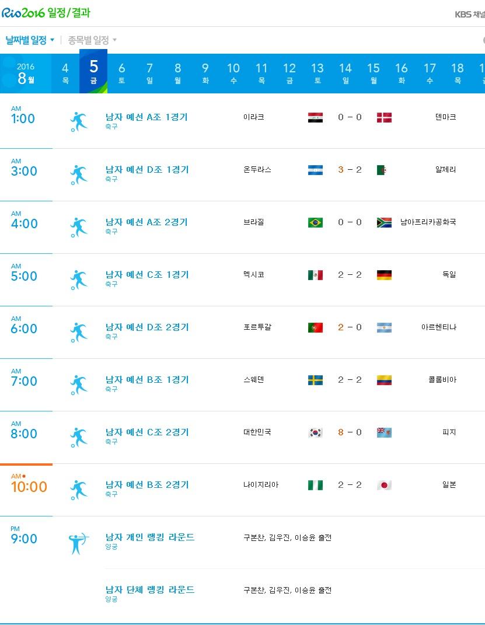Select date 6 토 in the calendar bar

pyautogui.click(x=121, y=74)
